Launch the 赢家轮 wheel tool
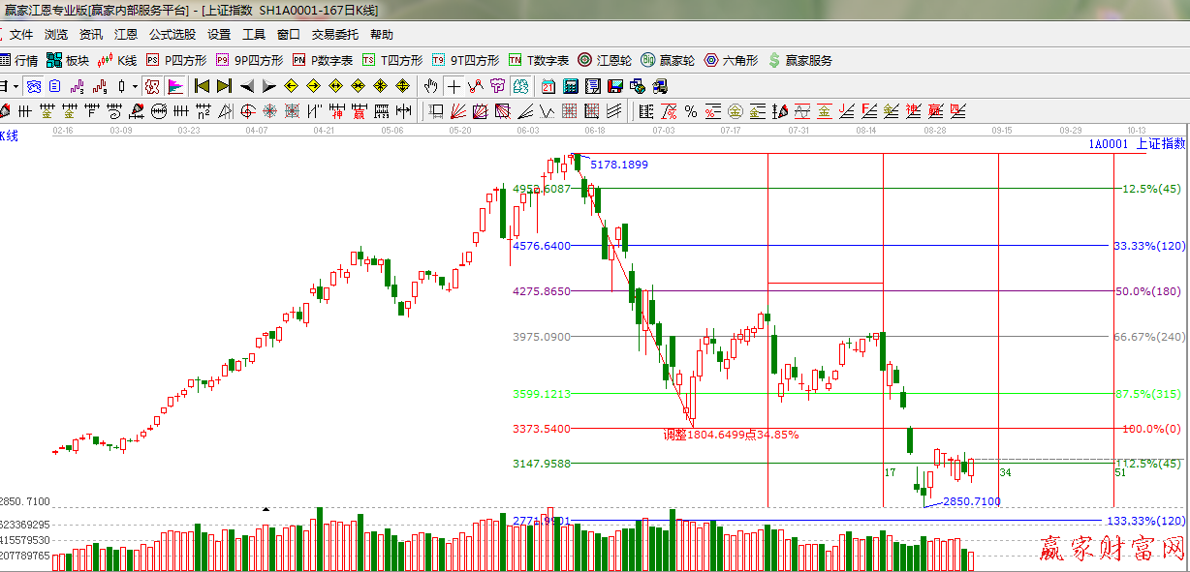The image size is (1190, 572). point(669,60)
